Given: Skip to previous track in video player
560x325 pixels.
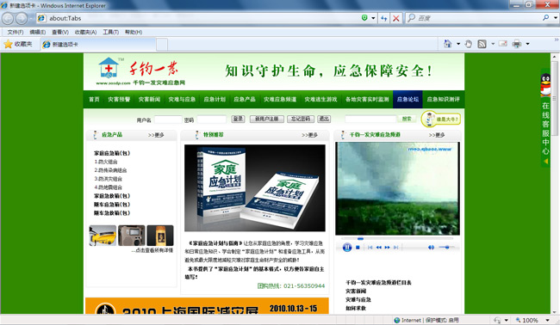Looking at the screenshot, I should [x=370, y=248].
